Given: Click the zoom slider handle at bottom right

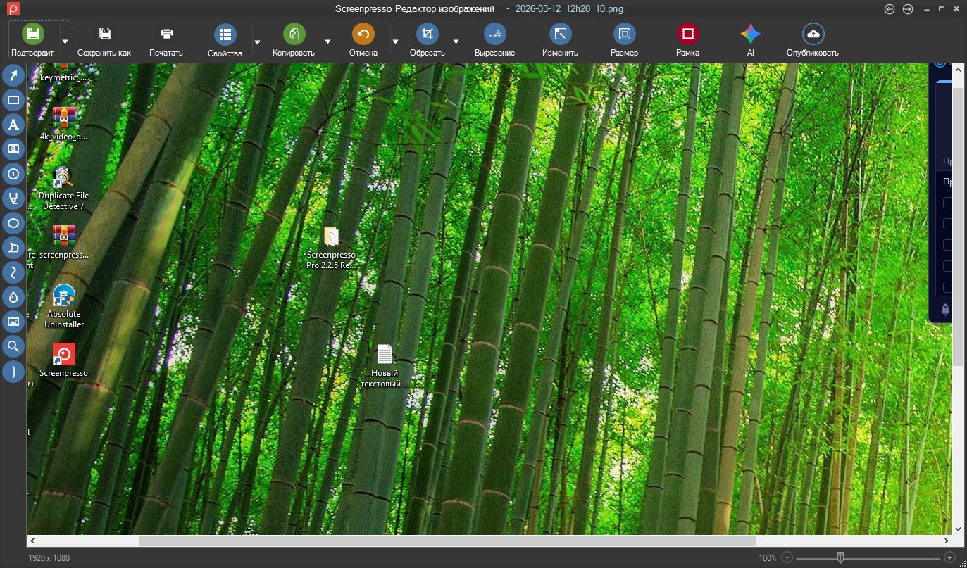Looking at the screenshot, I should [x=840, y=557].
